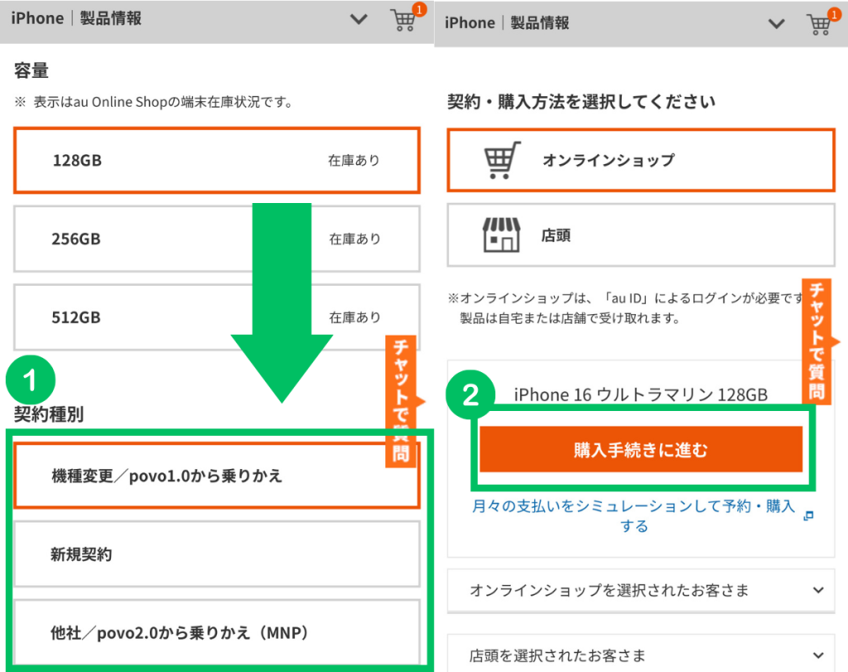Select the 128GB capacity option
This screenshot has height=672, width=848.
coord(217,160)
